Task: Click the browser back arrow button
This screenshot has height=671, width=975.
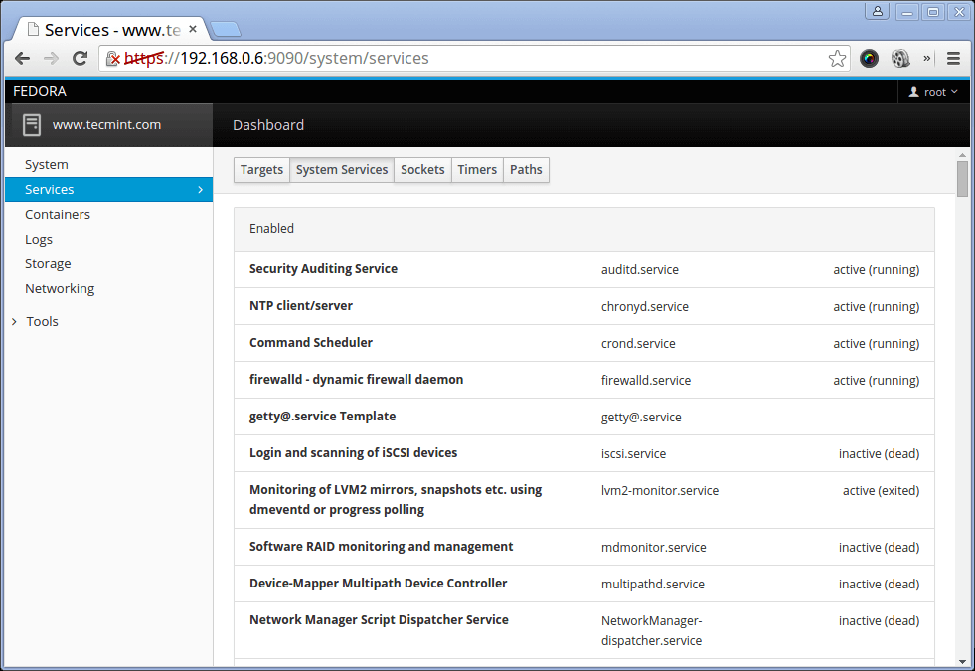Action: tap(22, 59)
